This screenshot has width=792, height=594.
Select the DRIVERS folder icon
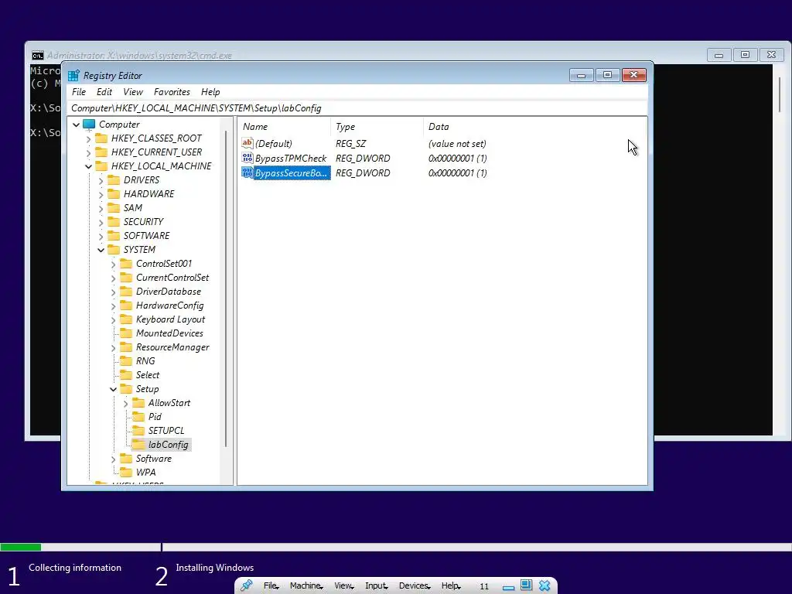tap(114, 179)
